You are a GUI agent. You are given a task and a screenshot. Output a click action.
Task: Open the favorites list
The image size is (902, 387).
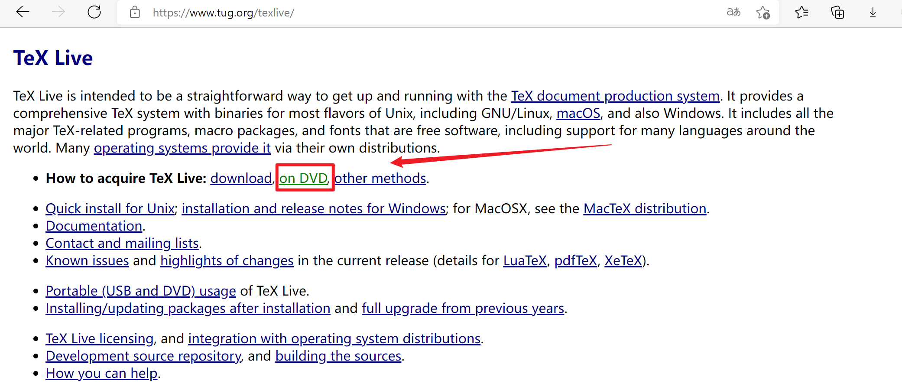[x=801, y=12]
